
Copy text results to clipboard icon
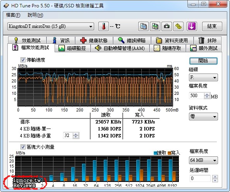[143, 26]
